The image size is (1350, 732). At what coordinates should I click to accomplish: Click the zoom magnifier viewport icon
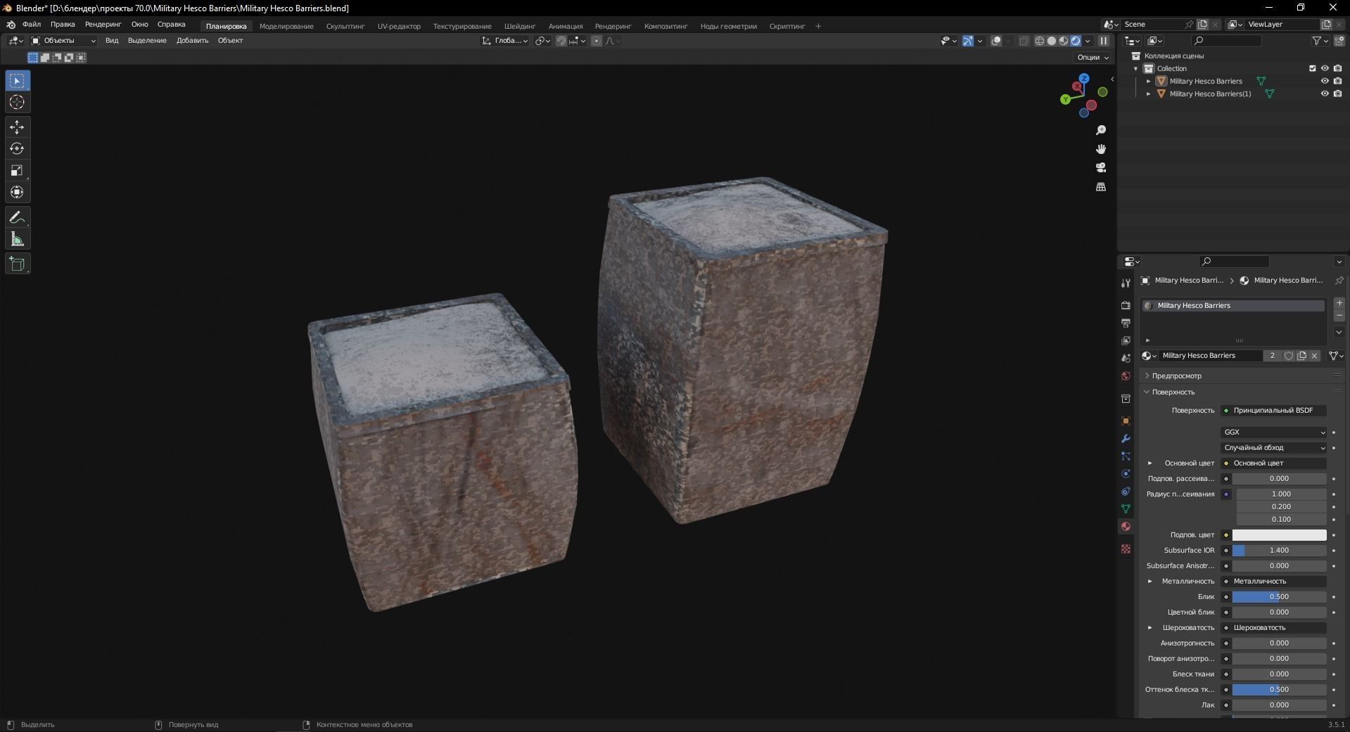click(x=1101, y=130)
